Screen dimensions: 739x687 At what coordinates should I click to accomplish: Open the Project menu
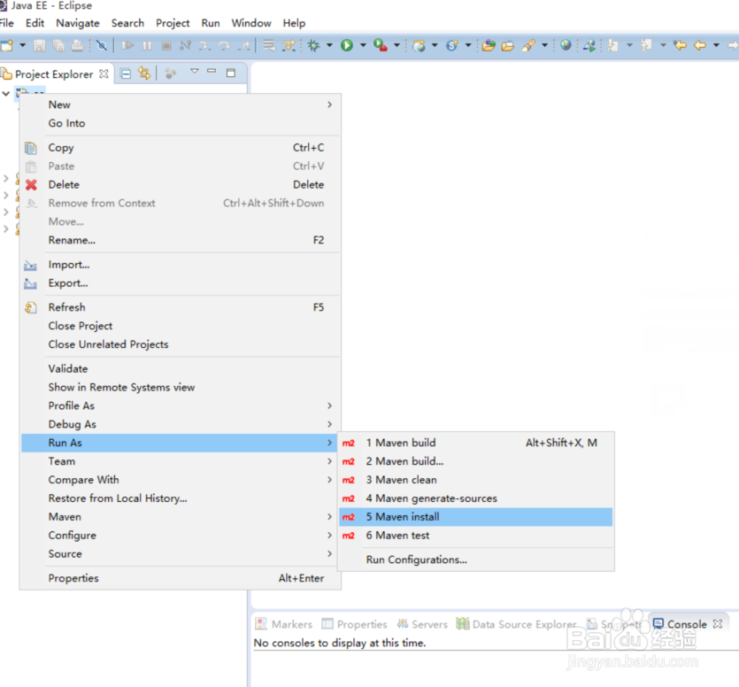coord(173,23)
